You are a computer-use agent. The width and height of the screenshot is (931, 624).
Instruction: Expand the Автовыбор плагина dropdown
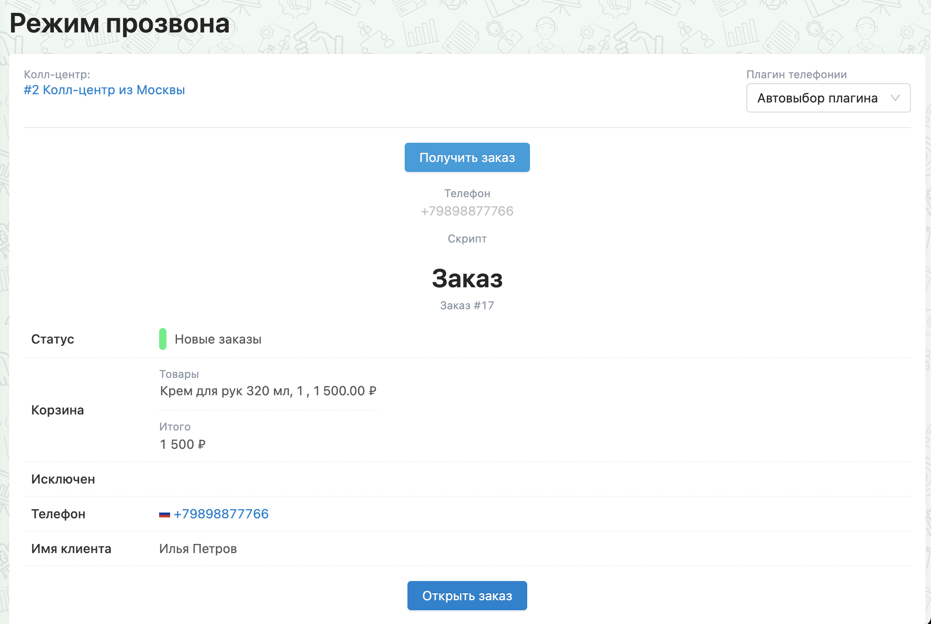pyautogui.click(x=828, y=98)
